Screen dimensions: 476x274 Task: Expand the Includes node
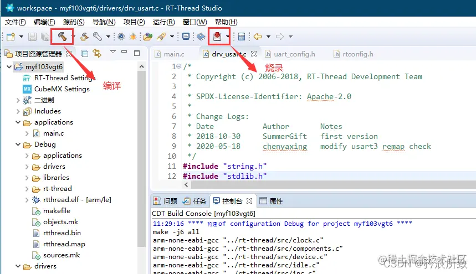18,112
